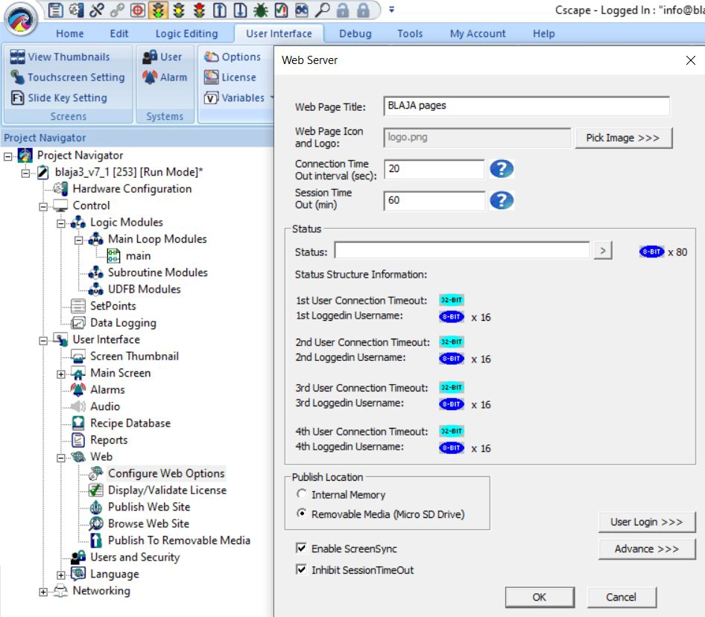Click the Pick Image >>> button
This screenshot has height=617, width=705.
tap(623, 138)
